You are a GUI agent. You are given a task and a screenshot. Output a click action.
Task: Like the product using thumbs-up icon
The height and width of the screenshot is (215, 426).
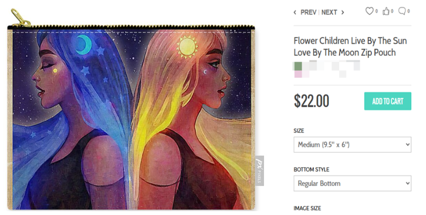[x=386, y=11]
